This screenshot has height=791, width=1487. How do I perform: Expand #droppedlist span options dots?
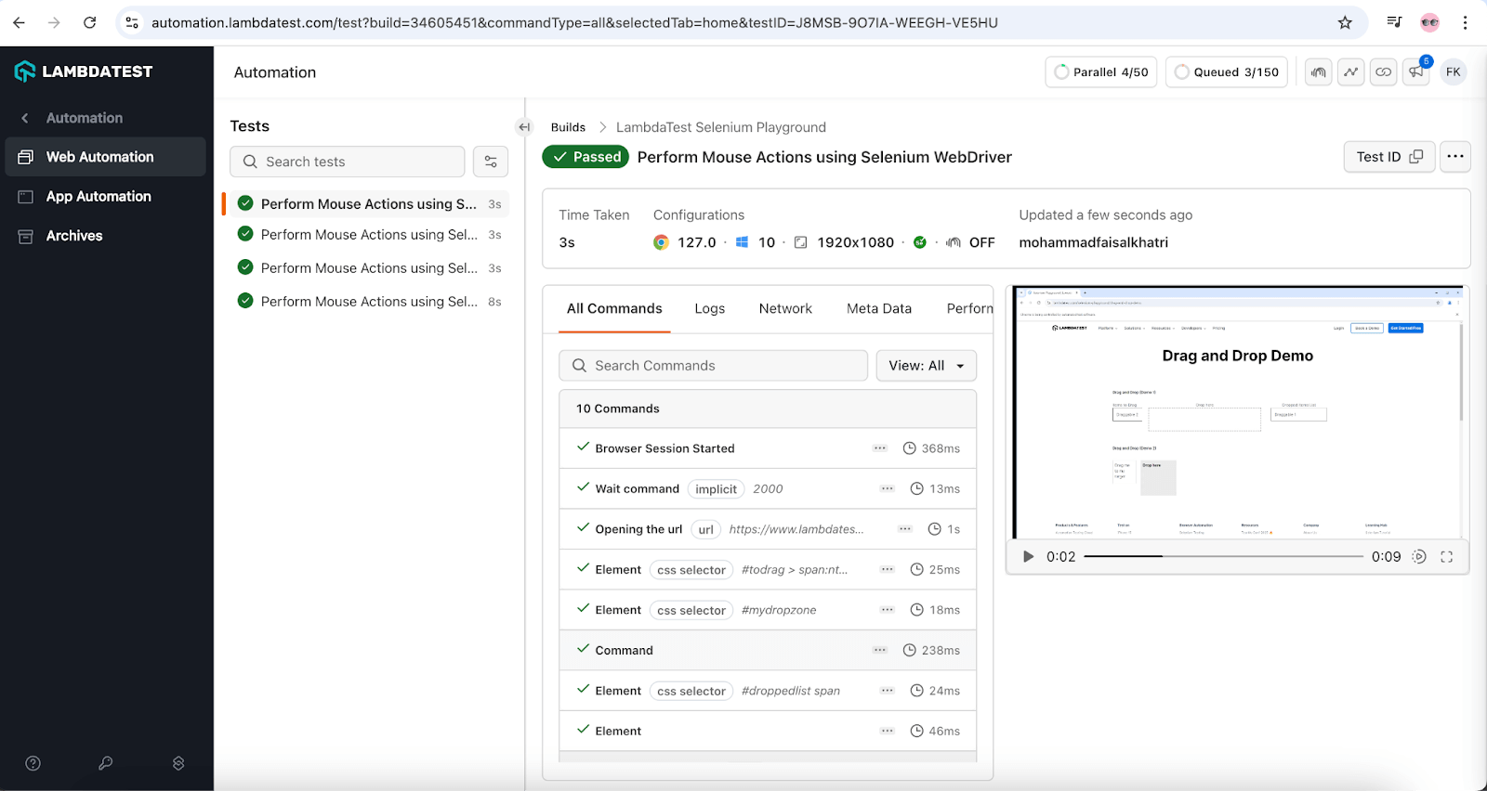click(888, 691)
